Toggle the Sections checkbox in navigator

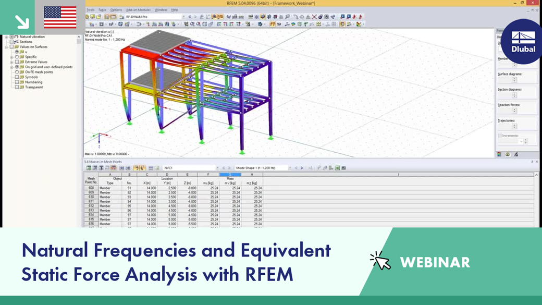[11, 42]
